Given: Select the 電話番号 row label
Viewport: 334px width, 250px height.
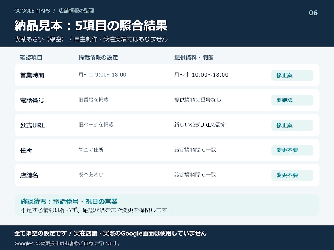Looking at the screenshot, I should tap(32, 100).
